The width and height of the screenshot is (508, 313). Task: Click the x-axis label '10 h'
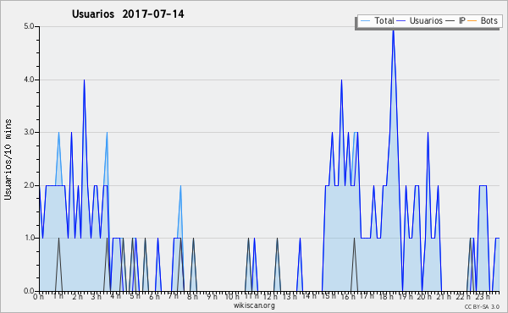[x=232, y=297]
